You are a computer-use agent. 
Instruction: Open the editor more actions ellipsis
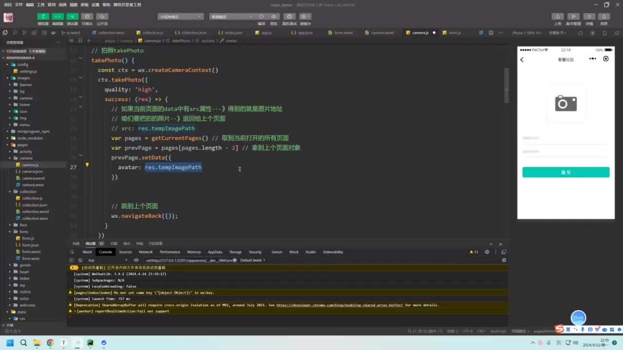[x=500, y=33]
